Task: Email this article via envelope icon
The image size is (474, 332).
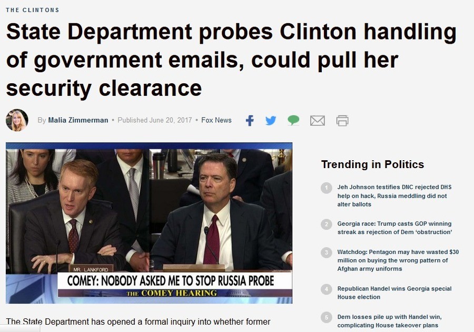Action: (x=318, y=121)
